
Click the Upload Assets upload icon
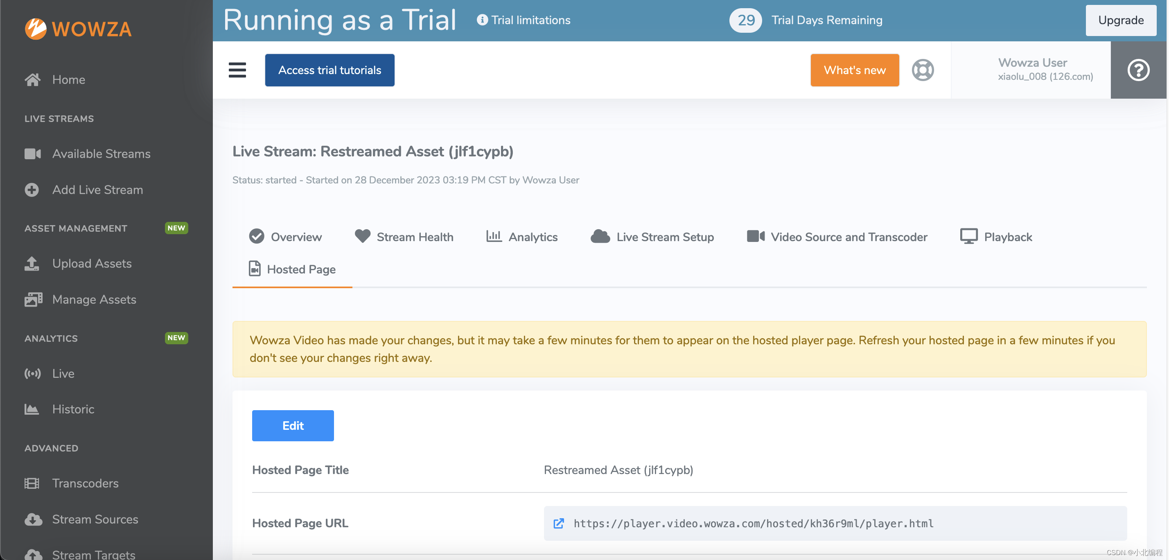pyautogui.click(x=32, y=264)
